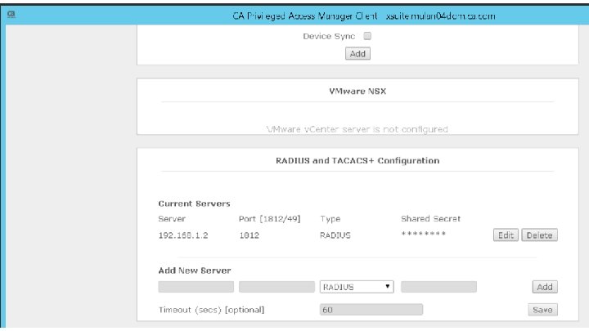Enable the Device Sync checkbox
The height and width of the screenshot is (331, 589).
[367, 36]
